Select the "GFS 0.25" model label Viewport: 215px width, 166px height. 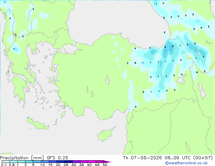click(x=57, y=158)
